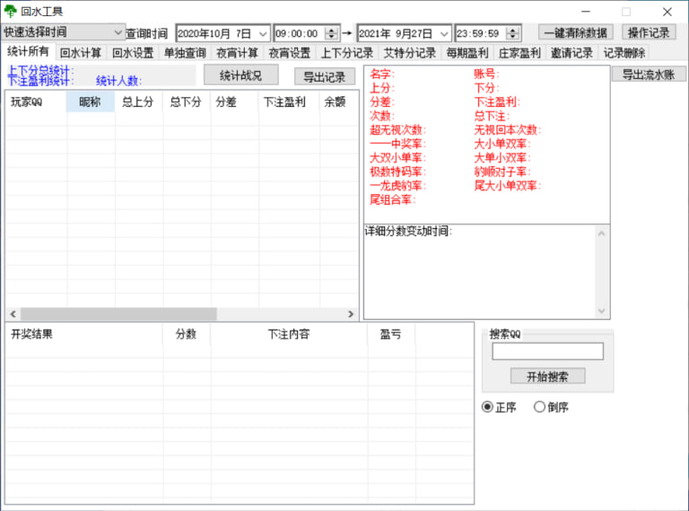Click right arrow of horizontal table scrollbar

coord(351,314)
